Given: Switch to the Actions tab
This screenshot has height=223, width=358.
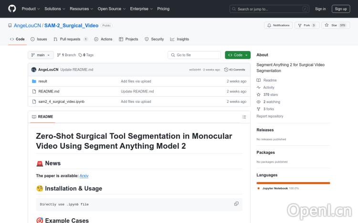Looking at the screenshot, I should [103, 39].
